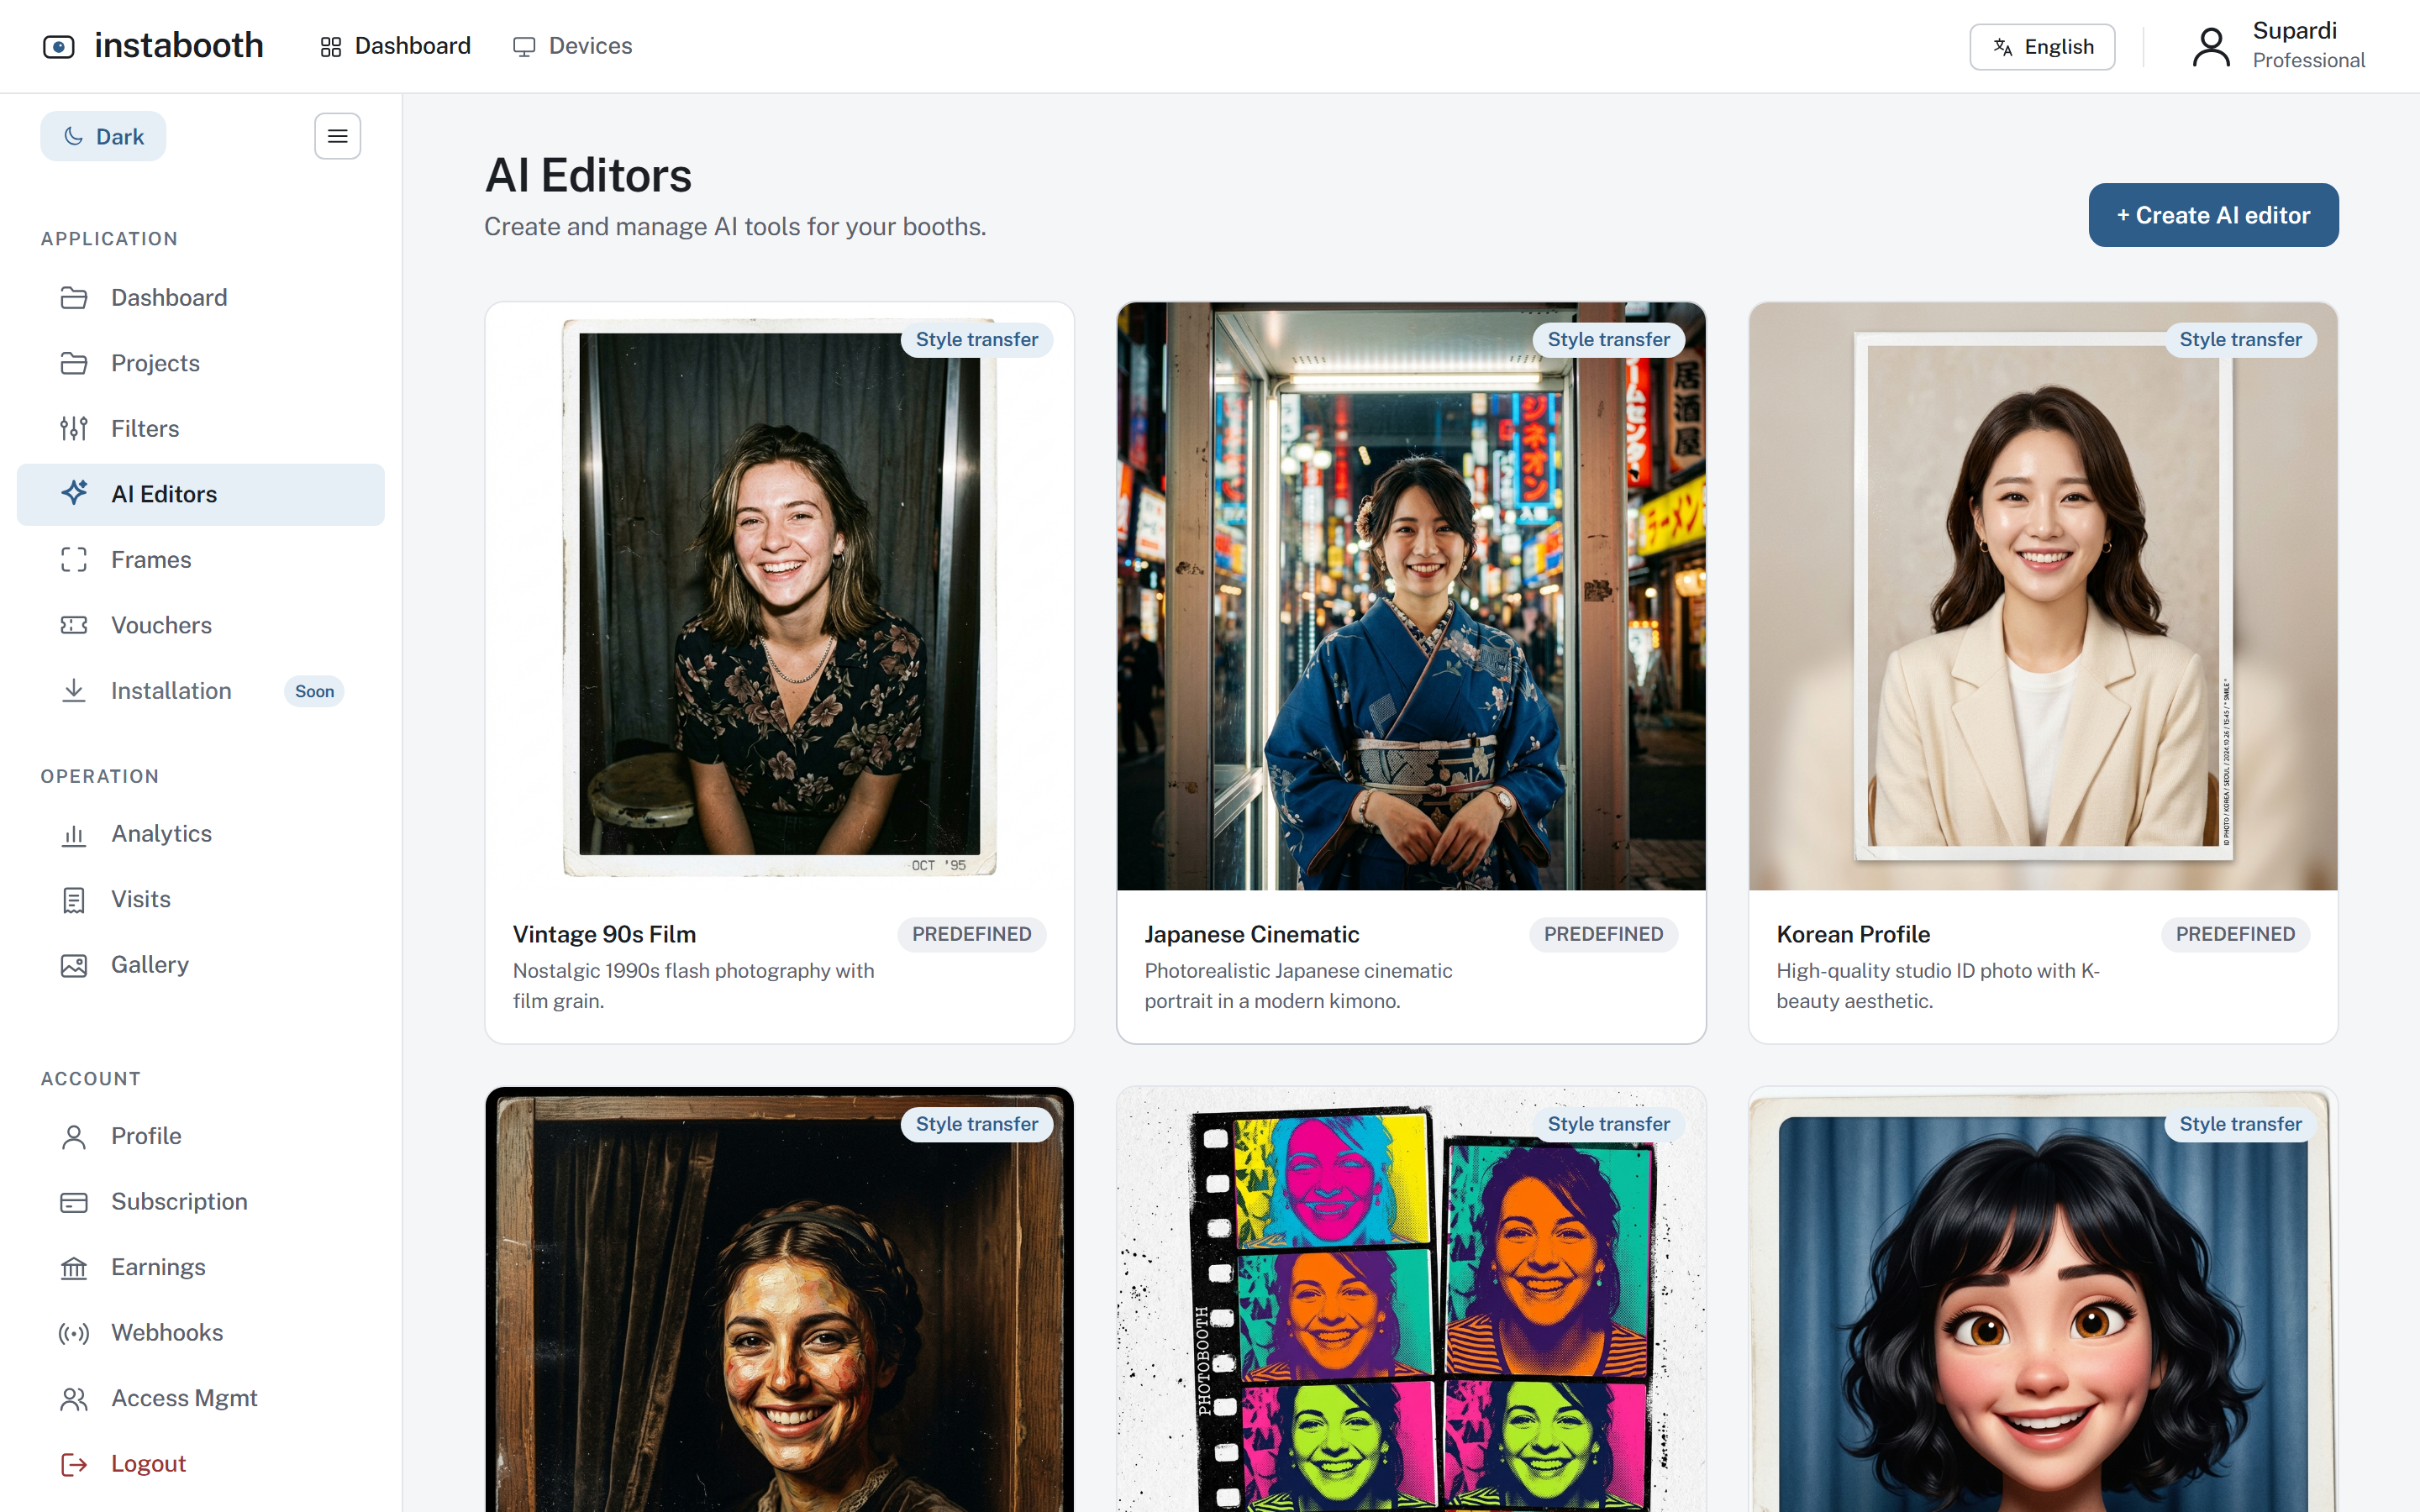Click the Webhooks broadcast icon
This screenshot has width=2420, height=1512.
[x=74, y=1333]
